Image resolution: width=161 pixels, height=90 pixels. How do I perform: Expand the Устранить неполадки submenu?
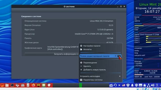(100, 76)
